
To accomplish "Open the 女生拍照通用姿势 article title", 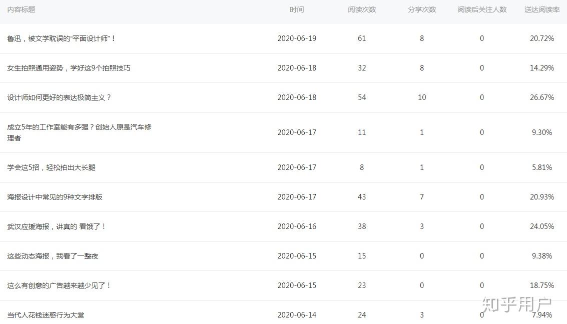I will click(x=69, y=68).
